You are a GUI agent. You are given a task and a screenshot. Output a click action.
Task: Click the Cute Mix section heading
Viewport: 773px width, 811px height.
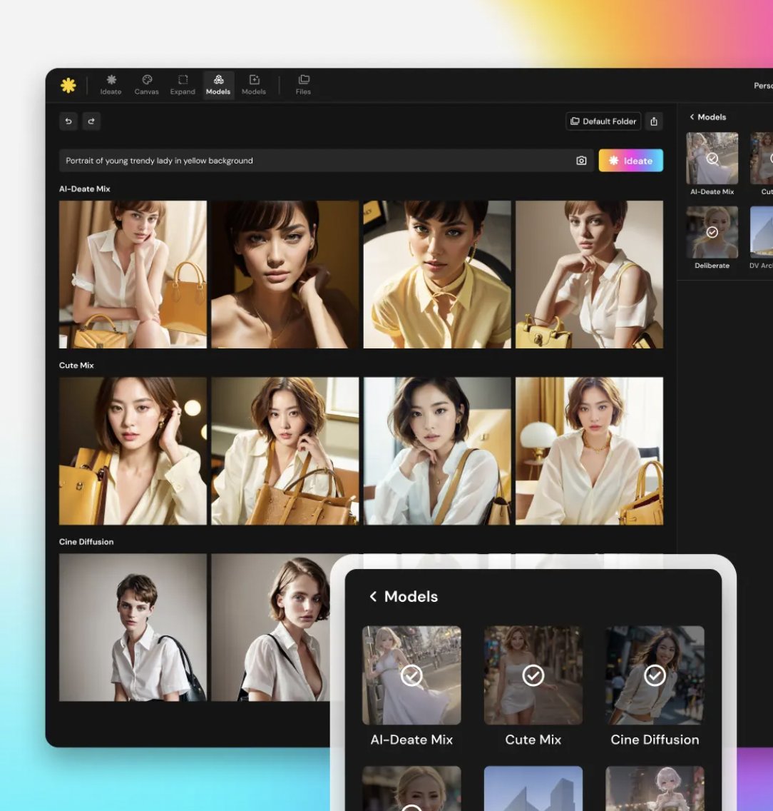76,365
